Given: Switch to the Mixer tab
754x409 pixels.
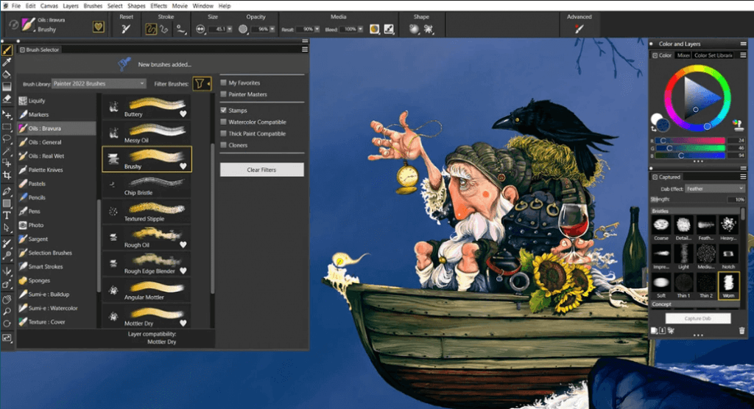Looking at the screenshot, I should tap(683, 55).
